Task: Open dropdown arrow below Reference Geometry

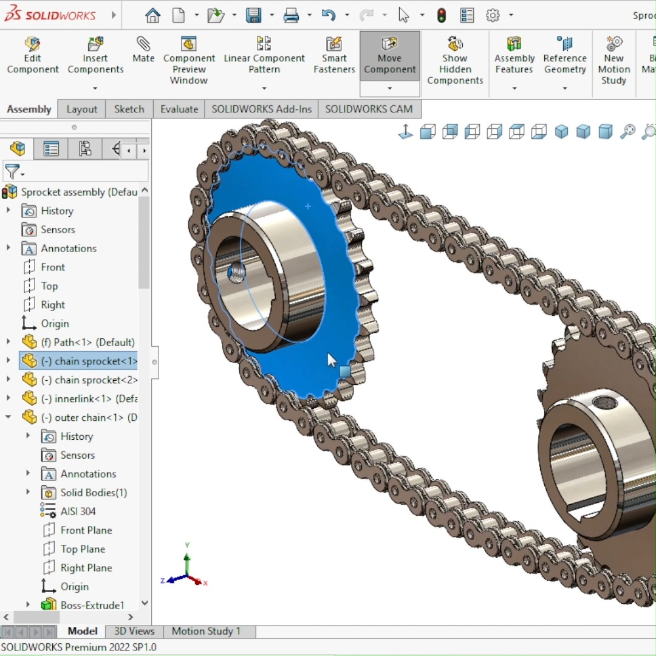Action: 565,88
